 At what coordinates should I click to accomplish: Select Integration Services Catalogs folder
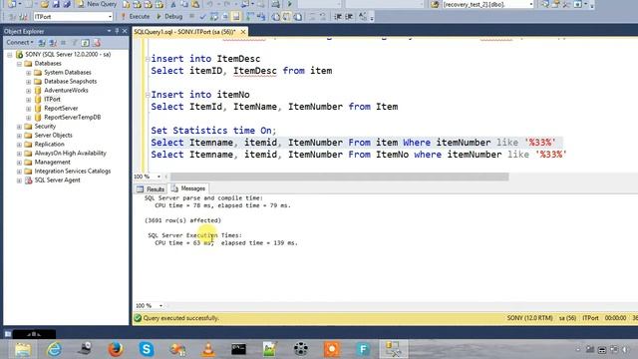point(73,171)
